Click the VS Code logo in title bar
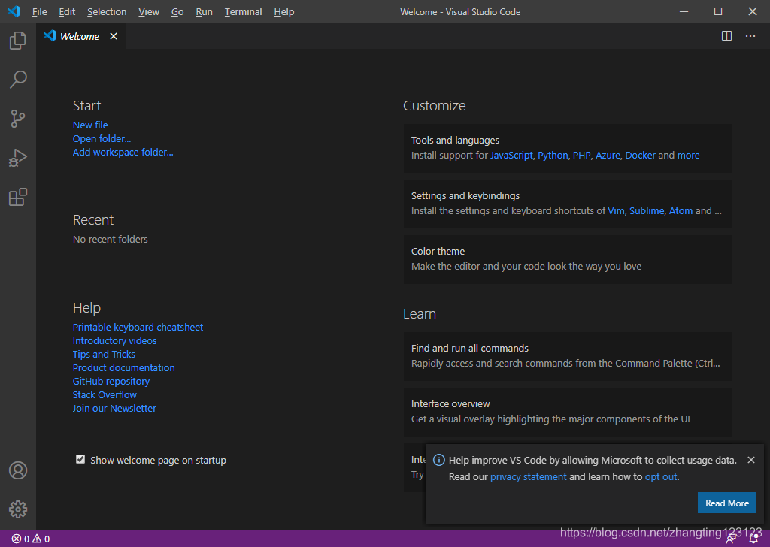770x547 pixels. [14, 11]
